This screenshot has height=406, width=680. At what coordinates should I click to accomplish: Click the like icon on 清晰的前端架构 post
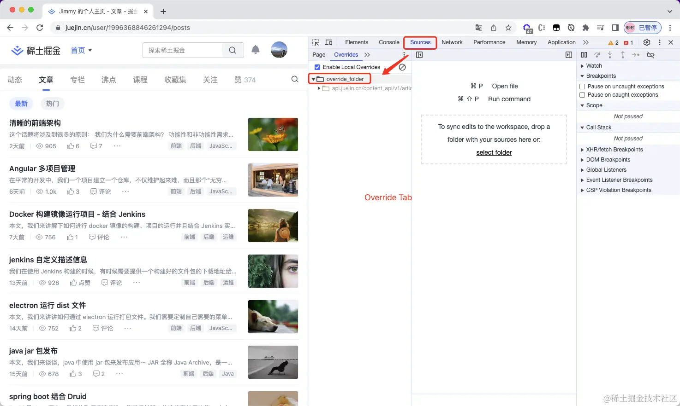coord(71,146)
